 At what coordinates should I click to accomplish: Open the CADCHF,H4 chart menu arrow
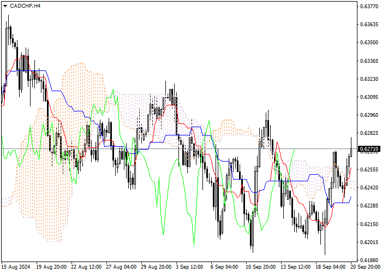(5, 6)
